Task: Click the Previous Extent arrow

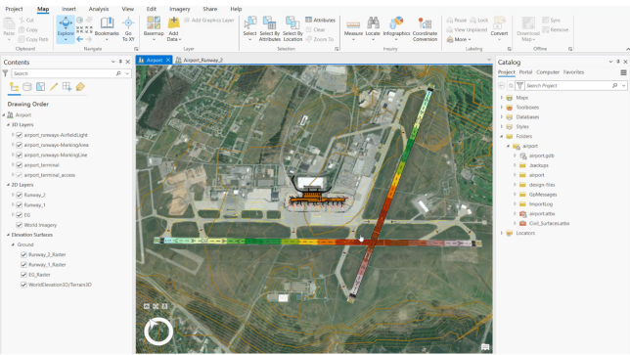Action: click(x=80, y=39)
